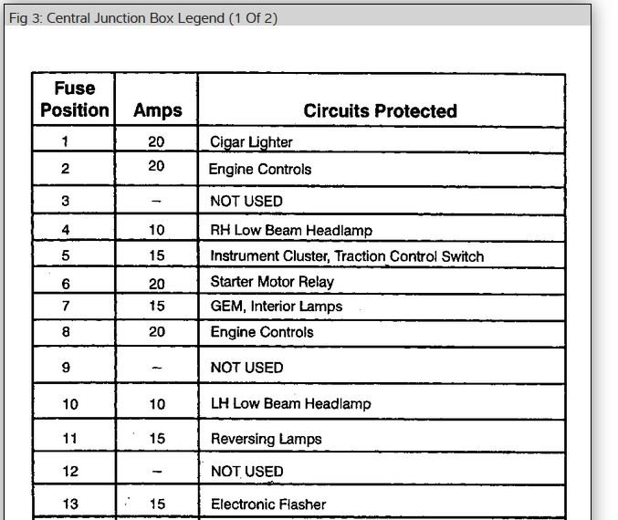Click 'NOT USED' in fuse 12 row
This screenshot has height=520, width=618.
click(x=246, y=472)
